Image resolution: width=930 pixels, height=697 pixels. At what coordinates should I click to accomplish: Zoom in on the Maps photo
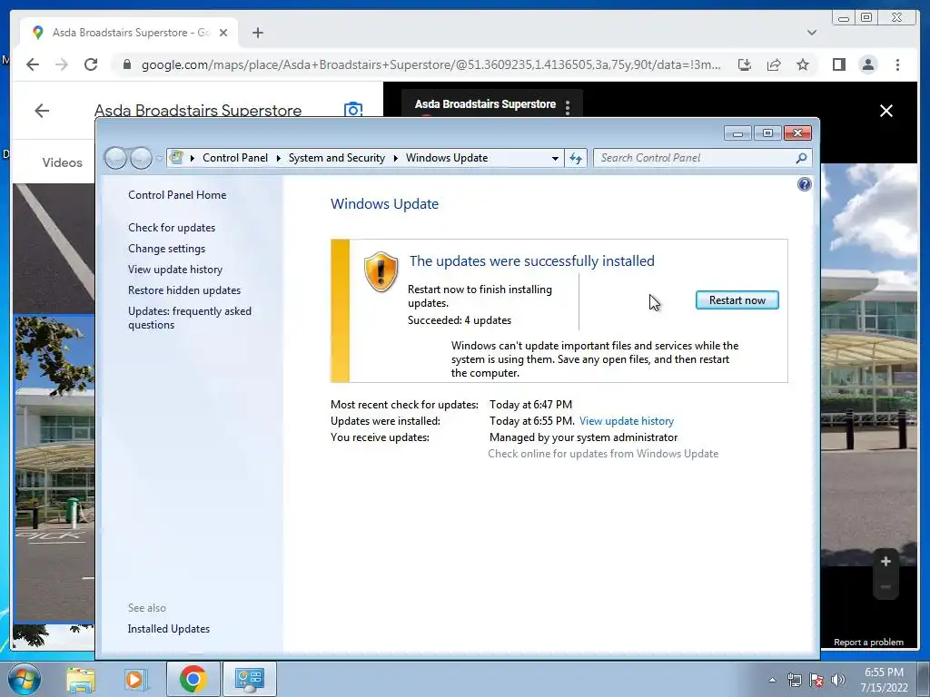tap(885, 561)
